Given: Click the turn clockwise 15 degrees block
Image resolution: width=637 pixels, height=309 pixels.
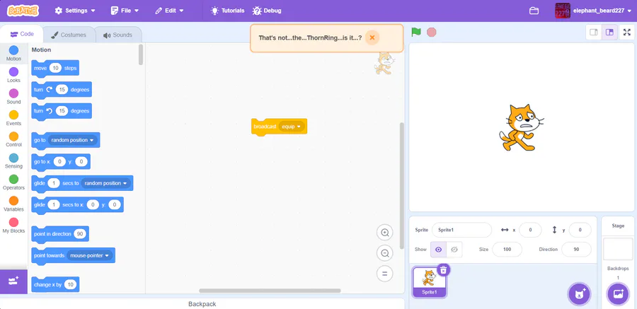Looking at the screenshot, I should click(62, 90).
